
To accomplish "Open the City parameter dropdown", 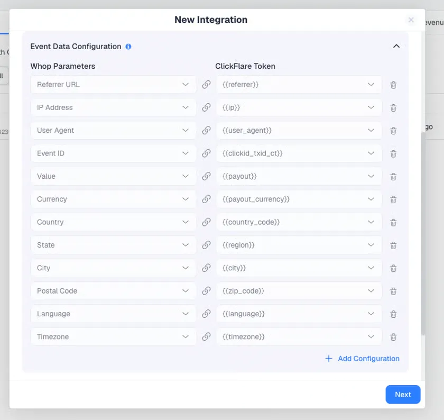I will point(113,268).
